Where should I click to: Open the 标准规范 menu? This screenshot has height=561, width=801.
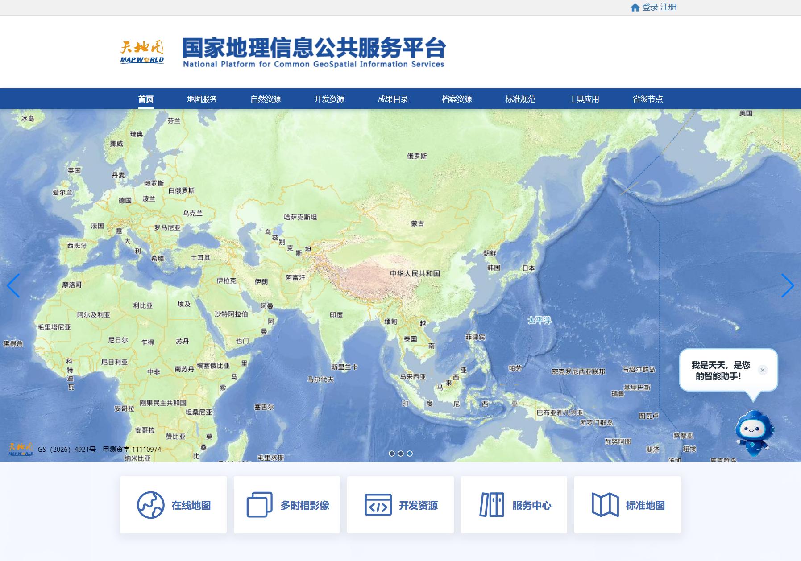click(520, 99)
